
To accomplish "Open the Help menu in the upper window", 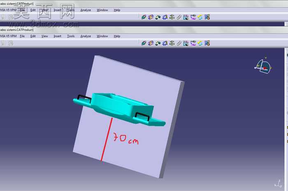I will coord(117,10).
